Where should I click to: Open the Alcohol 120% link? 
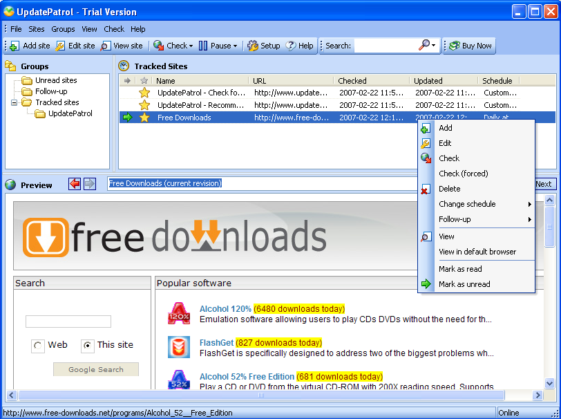point(225,308)
